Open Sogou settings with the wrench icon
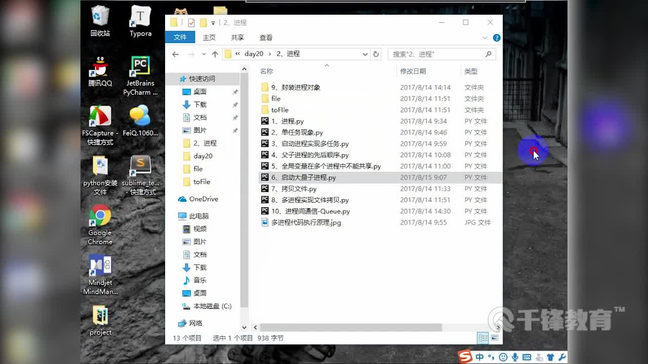Viewport: 648px width, 364px height. 562,357
